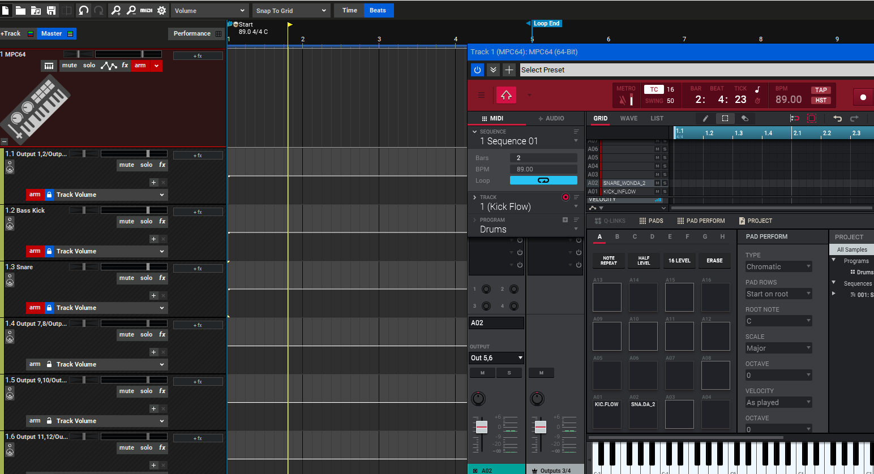The height and width of the screenshot is (474, 874).
Task: Open the Snap To Grid dropdown
Action: point(291,10)
